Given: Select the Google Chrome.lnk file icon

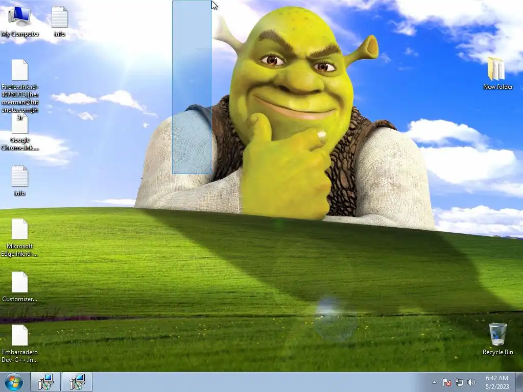Looking at the screenshot, I should coord(20,133).
